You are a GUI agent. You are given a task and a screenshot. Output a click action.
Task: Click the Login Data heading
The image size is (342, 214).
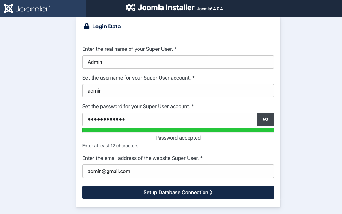107,27
